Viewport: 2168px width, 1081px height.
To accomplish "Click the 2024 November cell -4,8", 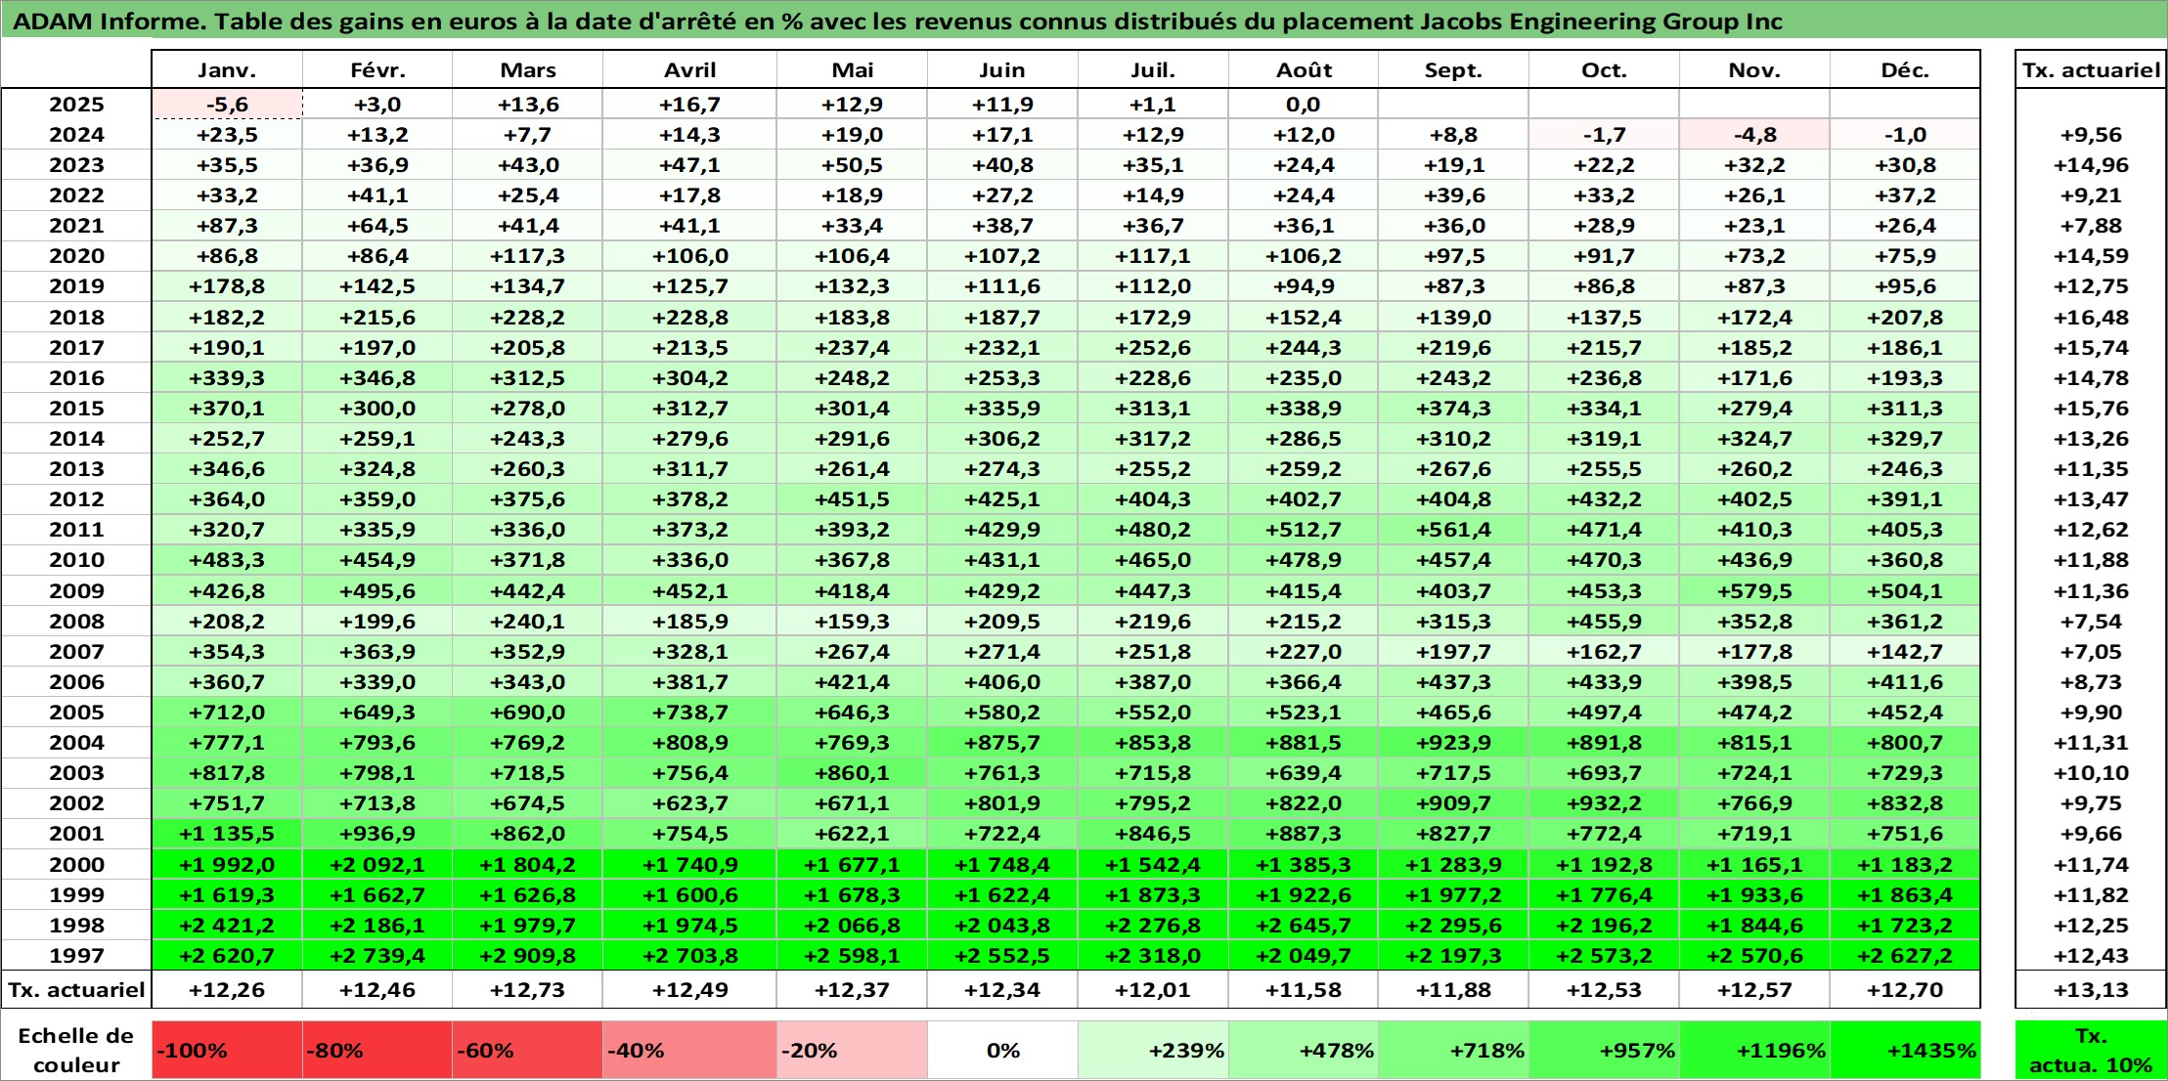I will click(1754, 134).
